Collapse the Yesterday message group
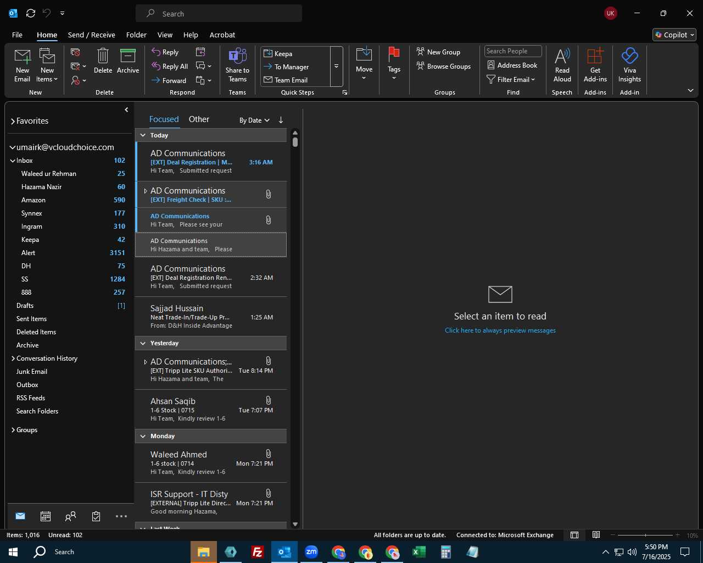The width and height of the screenshot is (703, 563). click(x=143, y=343)
